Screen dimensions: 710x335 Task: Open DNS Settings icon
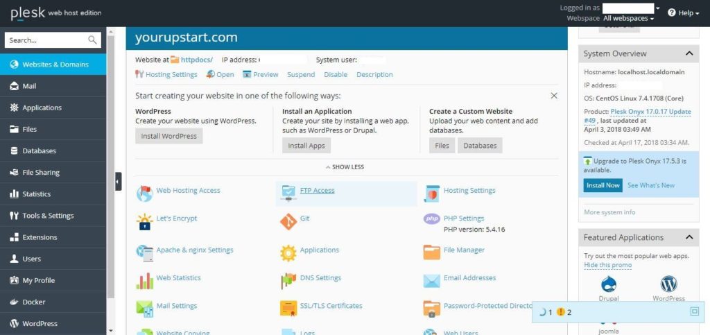(288, 281)
